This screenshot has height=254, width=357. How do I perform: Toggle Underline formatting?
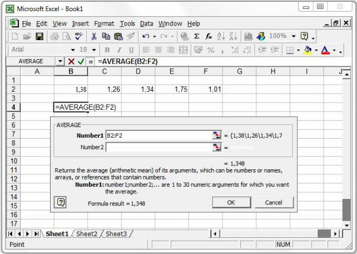coord(131,50)
